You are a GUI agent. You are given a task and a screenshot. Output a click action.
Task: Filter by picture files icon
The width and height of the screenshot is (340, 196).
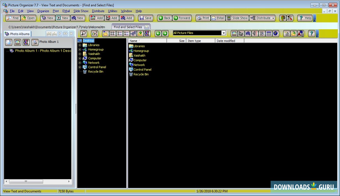point(234,33)
